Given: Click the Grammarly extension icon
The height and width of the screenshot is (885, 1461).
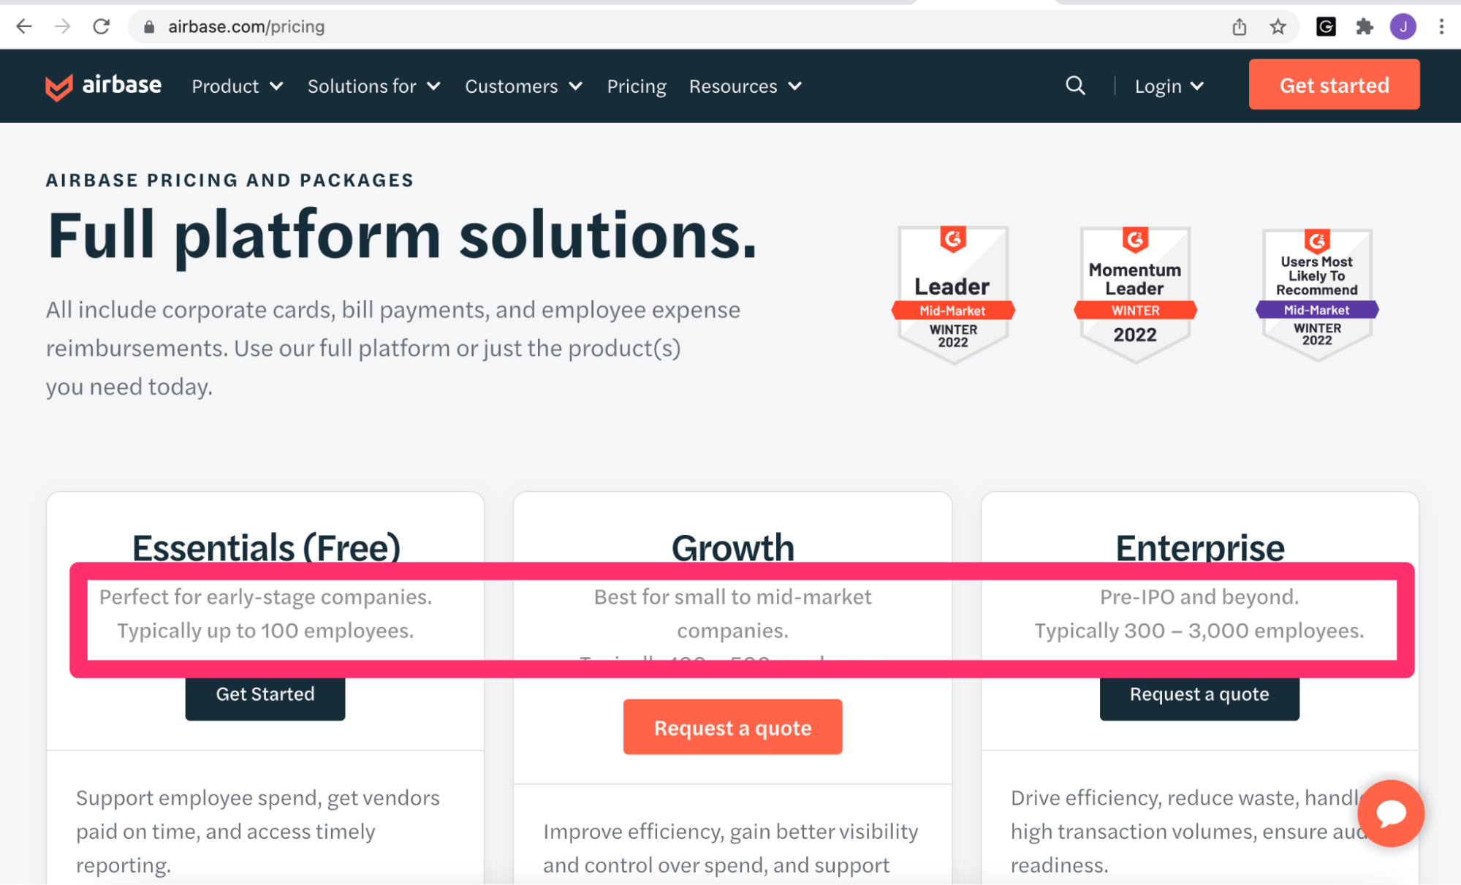Looking at the screenshot, I should pyautogui.click(x=1326, y=26).
